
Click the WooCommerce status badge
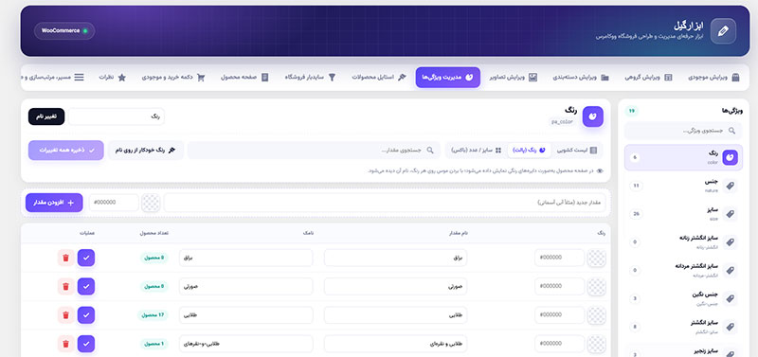click(x=64, y=31)
